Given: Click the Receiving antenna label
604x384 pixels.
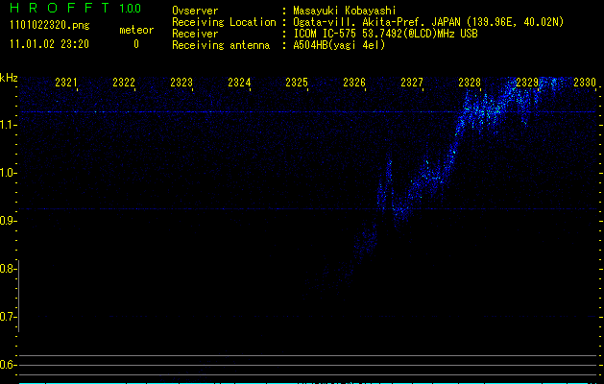Looking at the screenshot, I should pyautogui.click(x=221, y=45).
